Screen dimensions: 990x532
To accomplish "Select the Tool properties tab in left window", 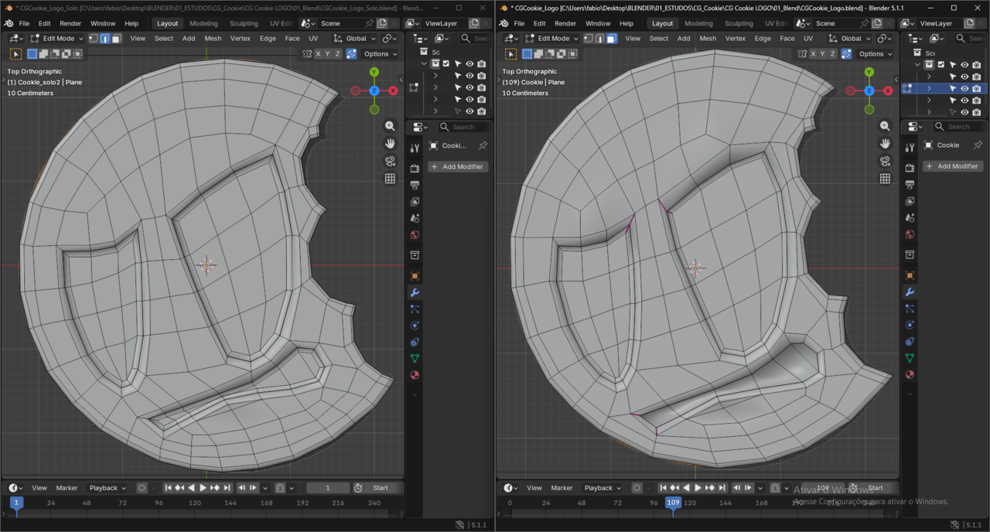I will (415, 148).
